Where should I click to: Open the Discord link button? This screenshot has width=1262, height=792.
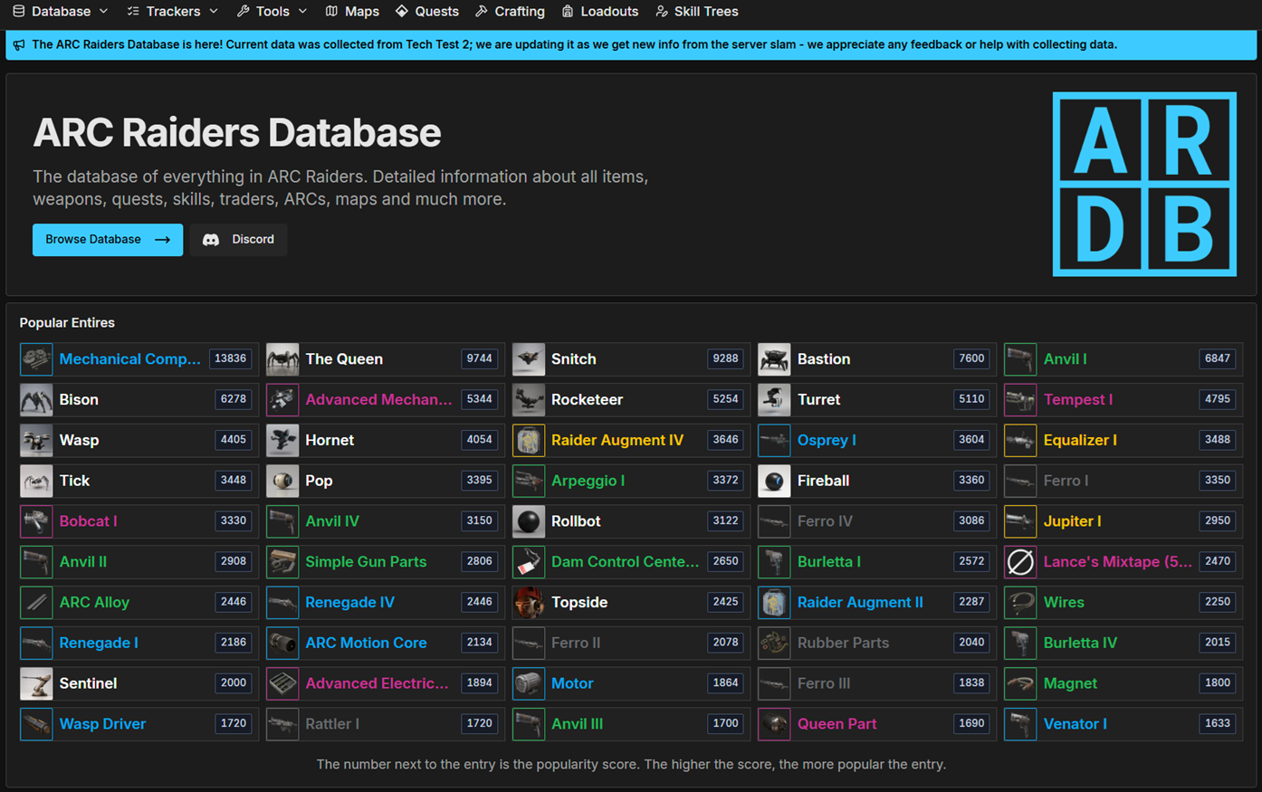tap(238, 240)
